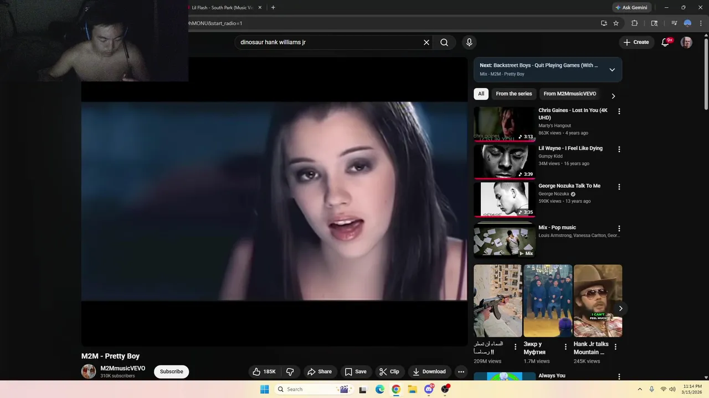709x398 pixels.
Task: Open File Explorer from taskbar
Action: coord(413,390)
